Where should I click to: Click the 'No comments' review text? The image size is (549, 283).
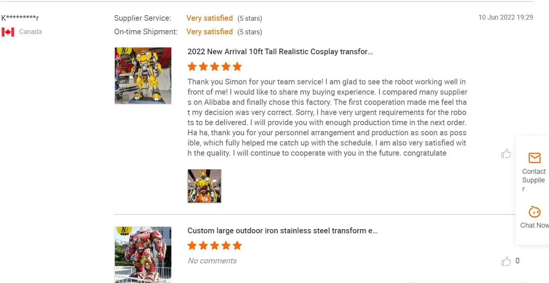click(x=212, y=261)
